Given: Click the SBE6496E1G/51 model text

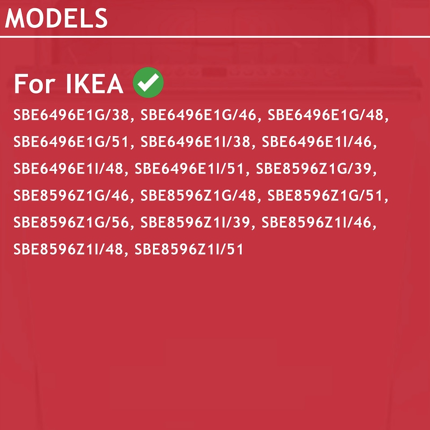Looking at the screenshot, I should [x=72, y=142].
